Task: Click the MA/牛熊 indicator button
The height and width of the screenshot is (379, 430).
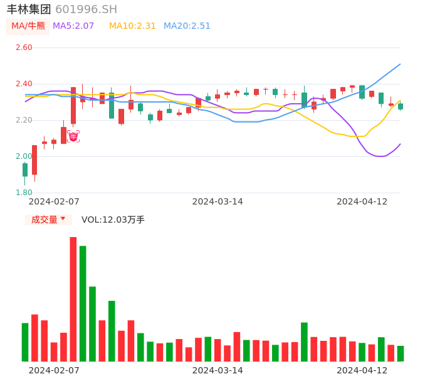Action: coord(28,26)
